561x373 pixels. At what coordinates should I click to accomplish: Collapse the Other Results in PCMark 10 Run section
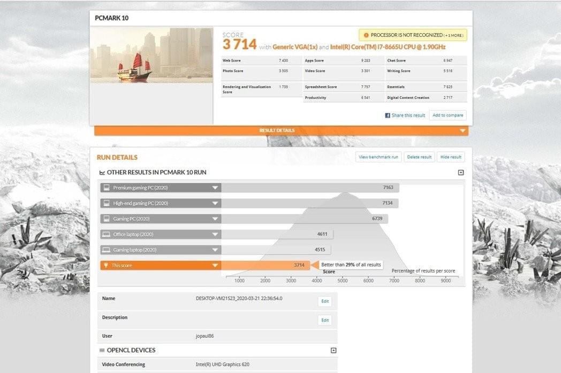tap(461, 173)
